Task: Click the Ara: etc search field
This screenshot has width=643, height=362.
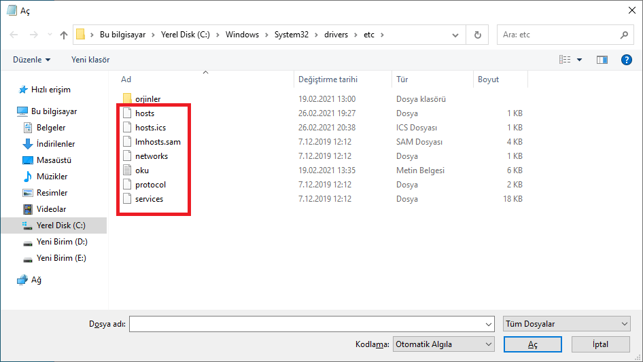Action: coord(558,35)
